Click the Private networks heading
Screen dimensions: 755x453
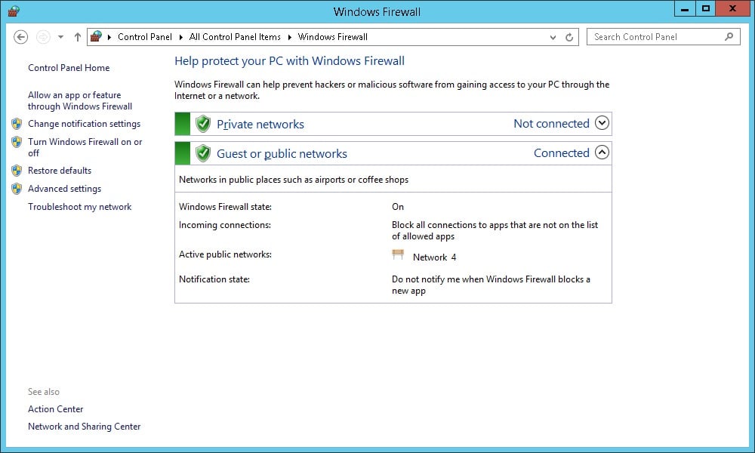tap(260, 125)
